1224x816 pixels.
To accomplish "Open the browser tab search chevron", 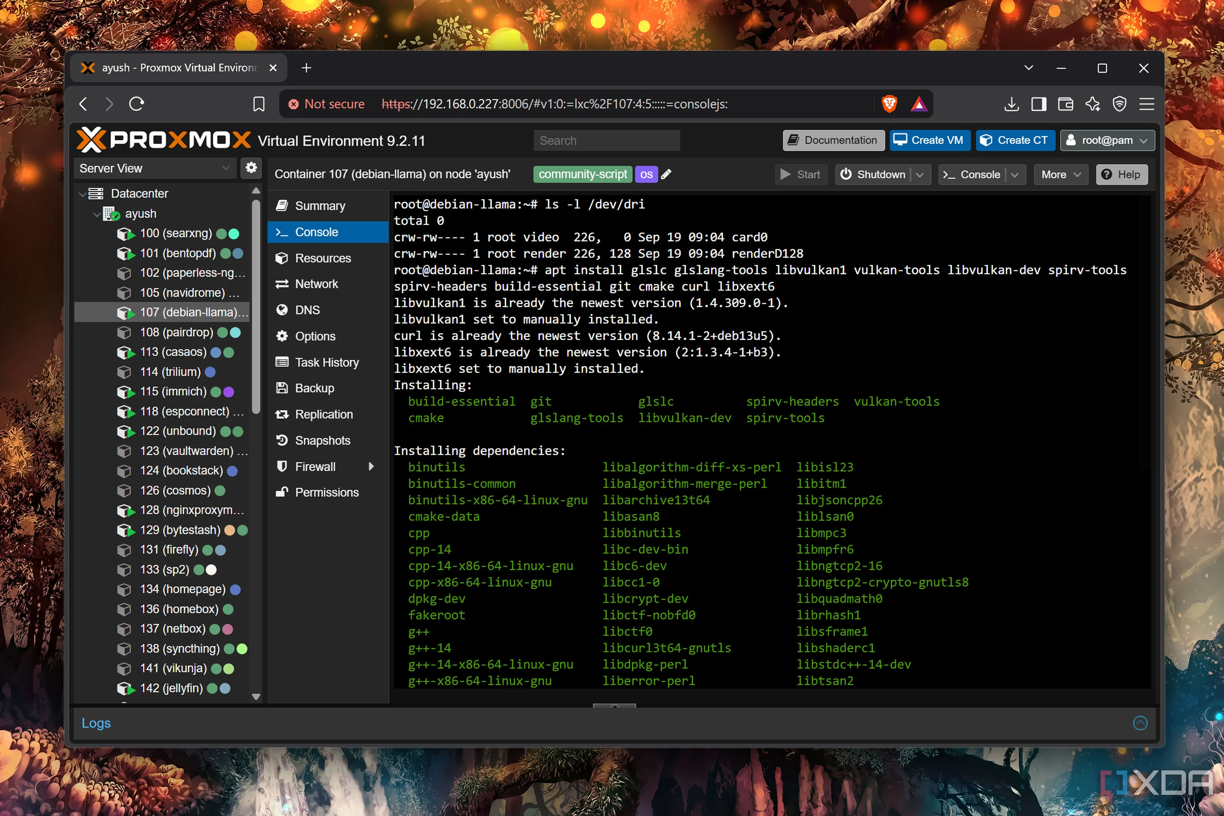I will pyautogui.click(x=1028, y=68).
